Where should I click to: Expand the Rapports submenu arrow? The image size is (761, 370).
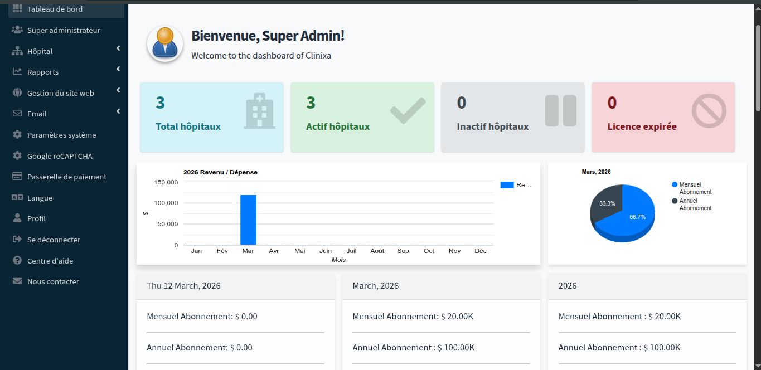(x=118, y=70)
